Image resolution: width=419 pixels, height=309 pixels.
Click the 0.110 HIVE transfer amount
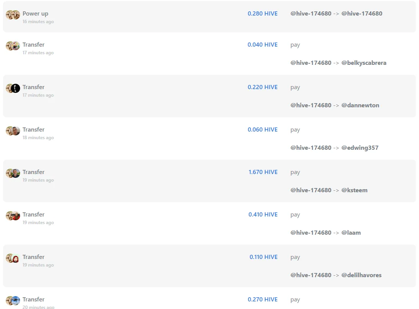pyautogui.click(x=263, y=257)
